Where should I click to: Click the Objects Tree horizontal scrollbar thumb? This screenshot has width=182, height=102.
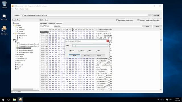(23, 90)
